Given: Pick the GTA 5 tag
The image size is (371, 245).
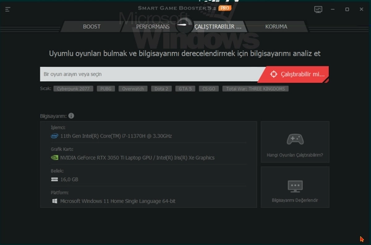Looking at the screenshot, I should pyautogui.click(x=185, y=88).
